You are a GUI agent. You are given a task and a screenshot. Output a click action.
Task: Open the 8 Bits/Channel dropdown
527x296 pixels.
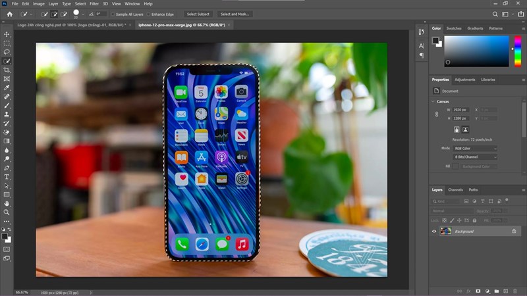coord(475,157)
